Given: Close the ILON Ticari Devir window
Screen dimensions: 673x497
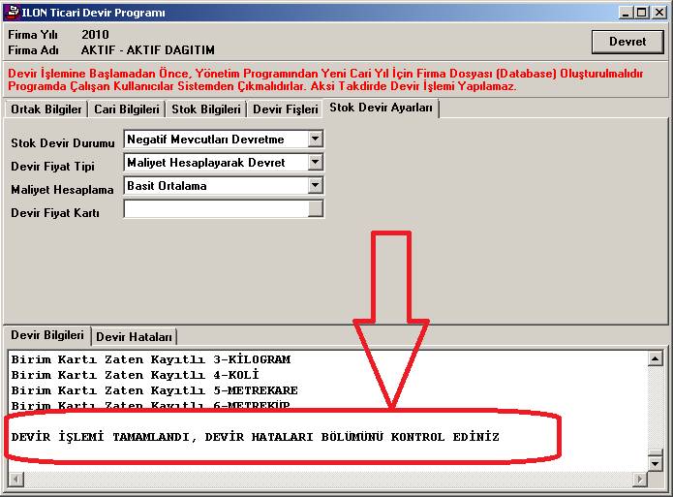Looking at the screenshot, I should [x=658, y=13].
